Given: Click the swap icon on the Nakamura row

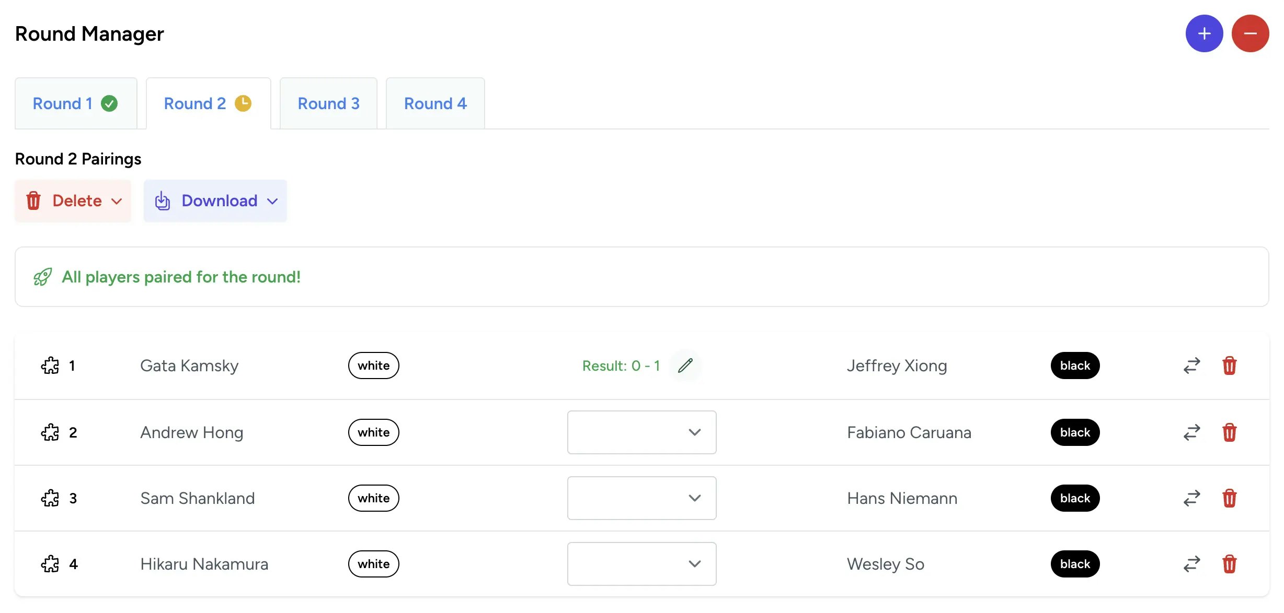Looking at the screenshot, I should pos(1191,564).
